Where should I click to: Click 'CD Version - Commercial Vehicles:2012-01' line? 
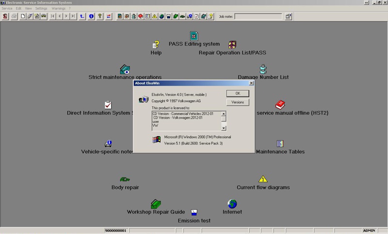pos(183,114)
